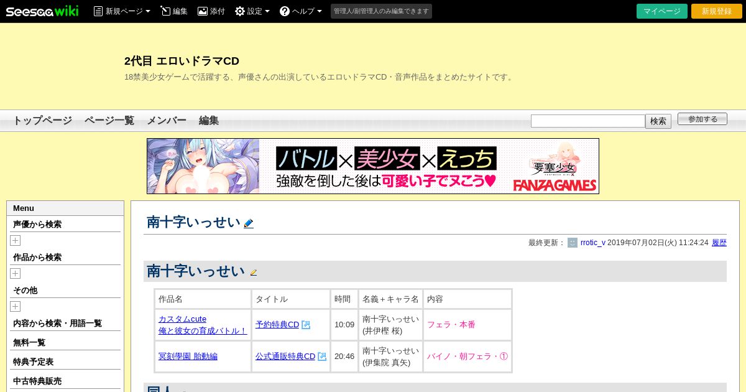
Task: Open the 新規ページ dropdown menu
Action: (x=122, y=11)
